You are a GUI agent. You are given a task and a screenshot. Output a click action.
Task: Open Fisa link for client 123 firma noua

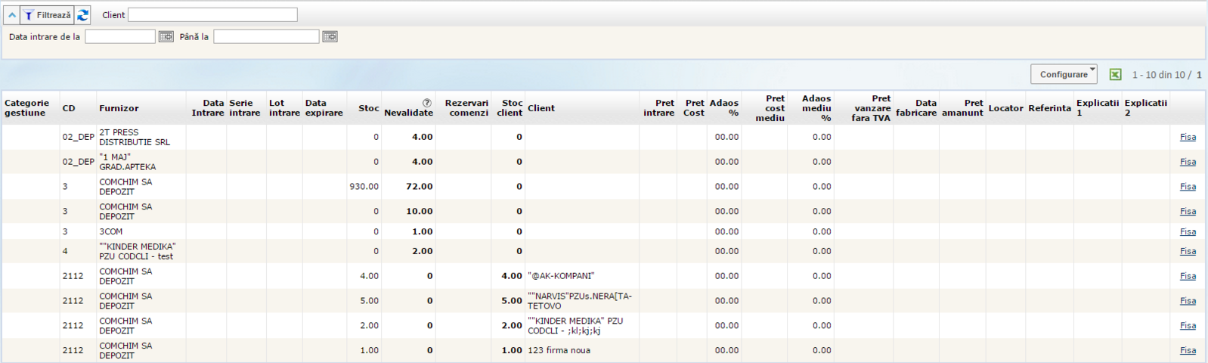[1188, 350]
